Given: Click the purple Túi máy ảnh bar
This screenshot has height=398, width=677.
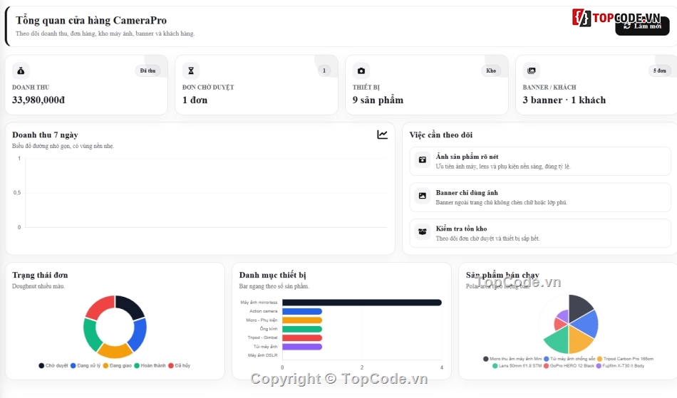Looking at the screenshot, I should [302, 347].
